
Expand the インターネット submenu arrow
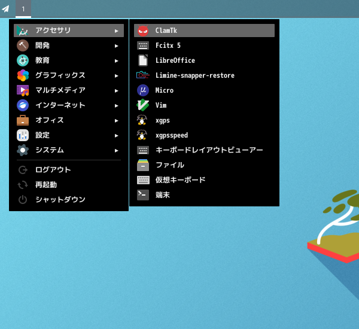coord(116,105)
